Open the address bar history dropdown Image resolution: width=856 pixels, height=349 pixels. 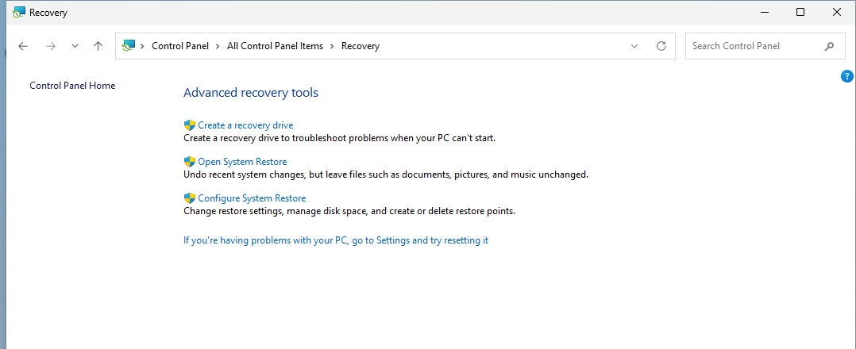[x=634, y=46]
